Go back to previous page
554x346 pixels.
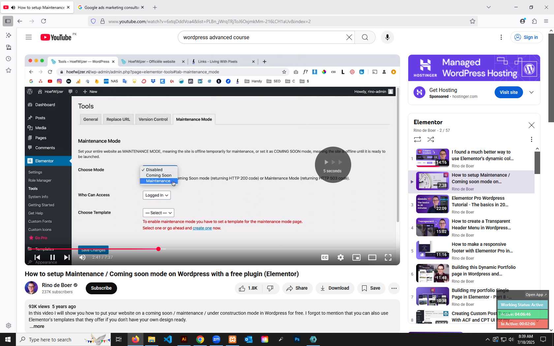tap(20, 21)
